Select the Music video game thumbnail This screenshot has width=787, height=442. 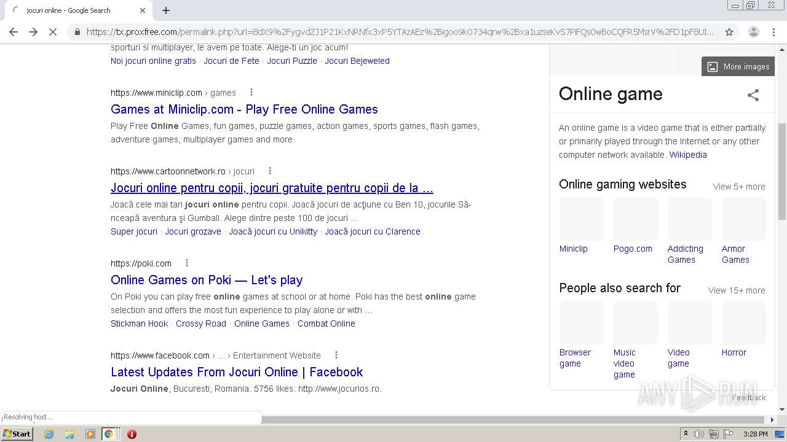pyautogui.click(x=636, y=322)
